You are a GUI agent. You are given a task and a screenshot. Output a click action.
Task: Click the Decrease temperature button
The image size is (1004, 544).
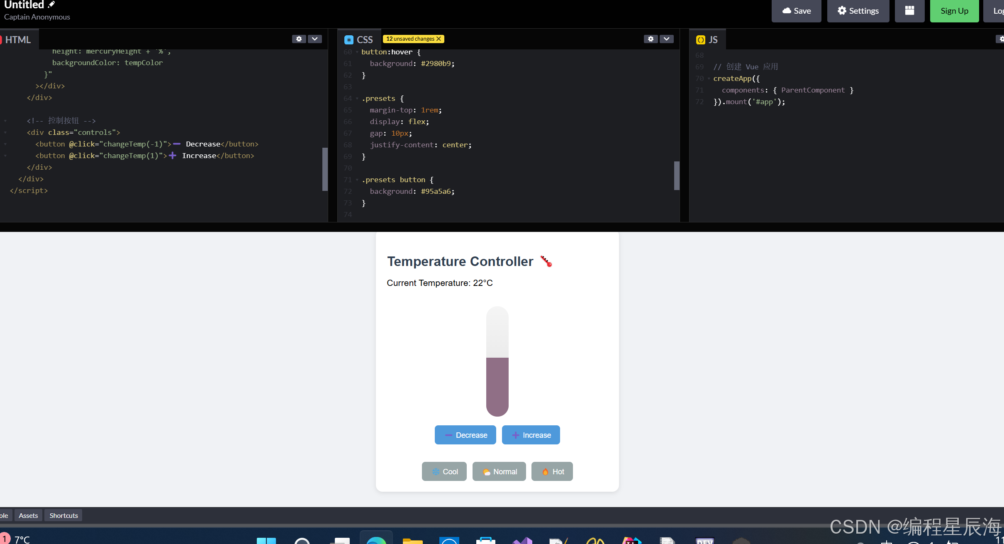coord(465,435)
